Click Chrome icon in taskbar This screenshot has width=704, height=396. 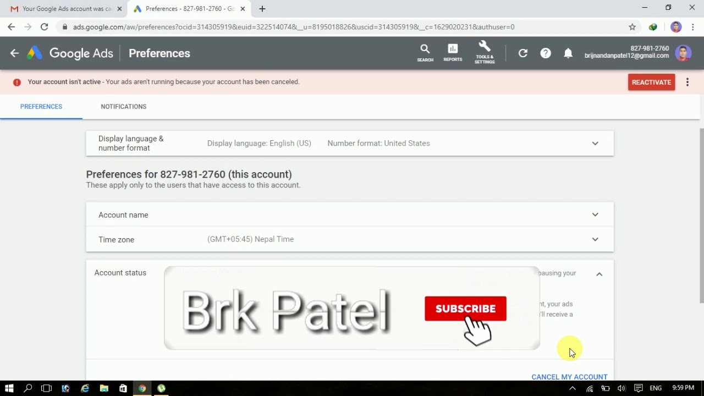coord(142,388)
